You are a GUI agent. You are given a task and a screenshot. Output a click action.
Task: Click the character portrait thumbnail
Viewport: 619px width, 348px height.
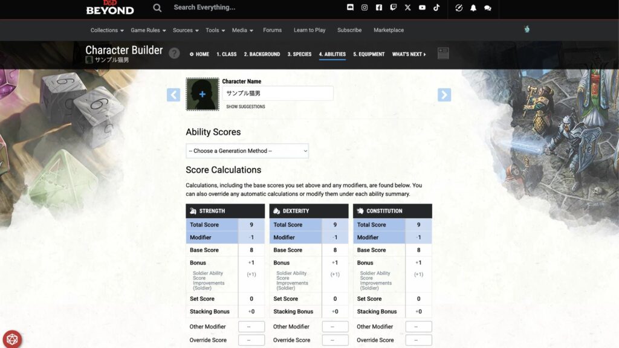203,94
